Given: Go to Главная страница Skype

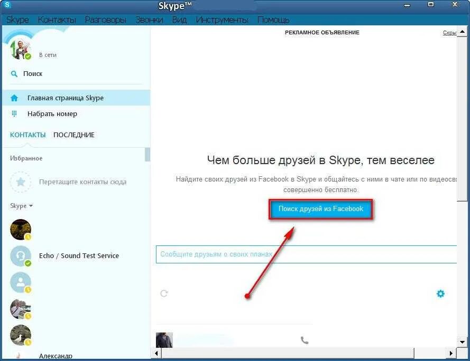Looking at the screenshot, I should point(77,98).
